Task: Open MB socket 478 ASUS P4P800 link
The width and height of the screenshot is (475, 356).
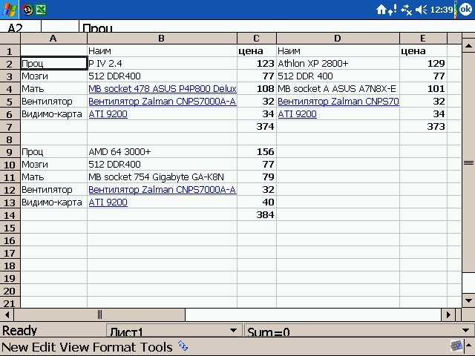Action: (163, 89)
